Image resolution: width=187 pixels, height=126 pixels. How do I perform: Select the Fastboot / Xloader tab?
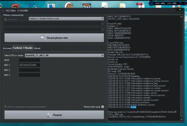click(x=23, y=48)
